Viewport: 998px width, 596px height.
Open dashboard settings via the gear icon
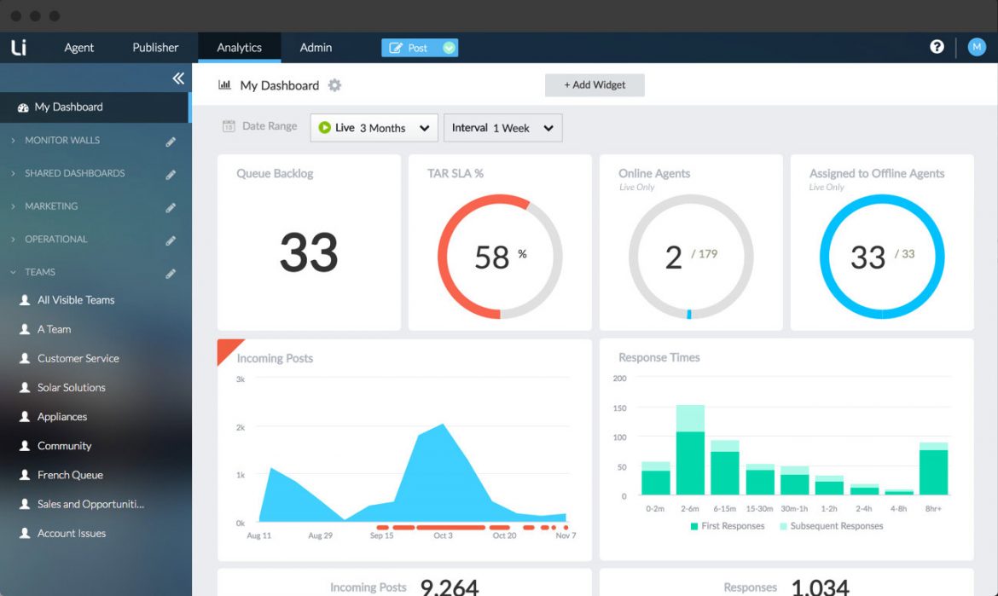click(x=334, y=85)
